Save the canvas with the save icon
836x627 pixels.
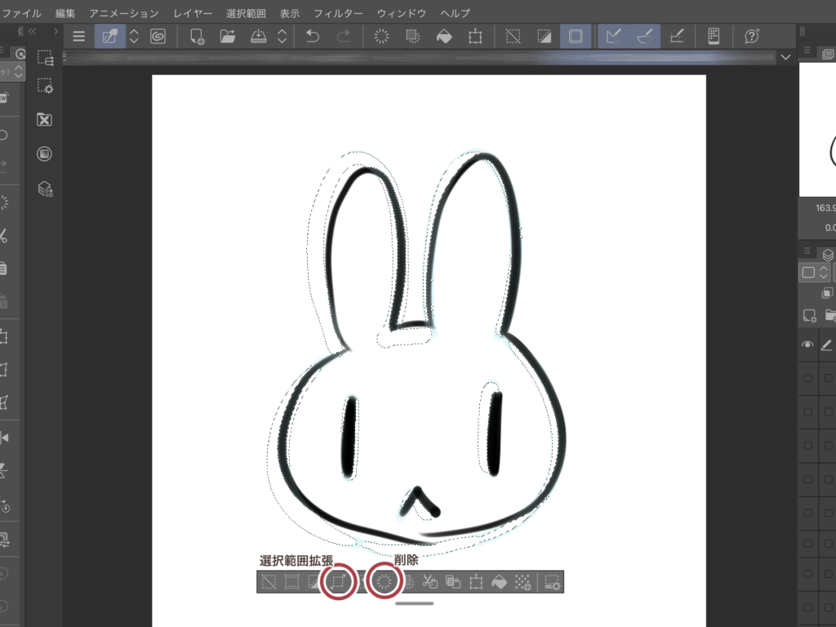click(x=259, y=36)
